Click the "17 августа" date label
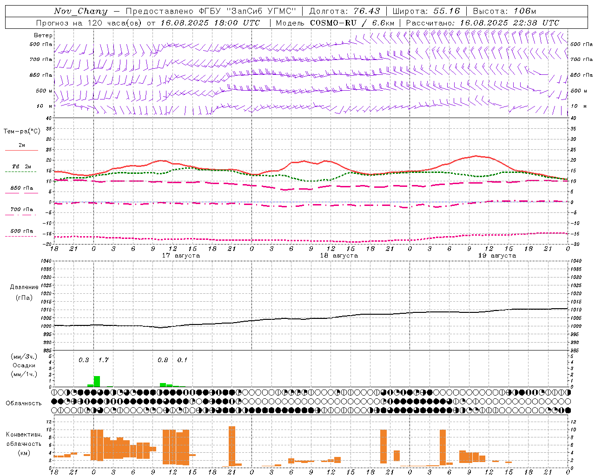The height and width of the screenshot is (476, 595). (x=181, y=256)
